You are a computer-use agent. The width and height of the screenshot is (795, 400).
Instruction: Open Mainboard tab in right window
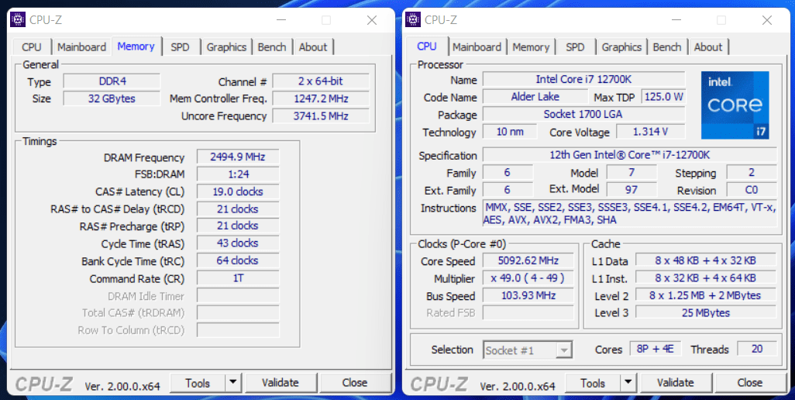477,47
